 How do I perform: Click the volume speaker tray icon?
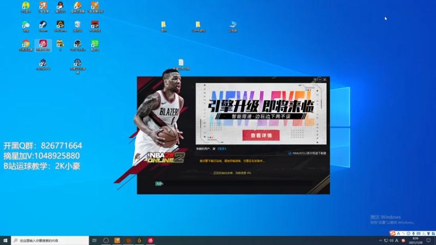391,241
